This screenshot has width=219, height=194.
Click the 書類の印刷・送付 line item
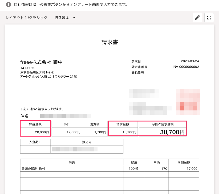33,169
